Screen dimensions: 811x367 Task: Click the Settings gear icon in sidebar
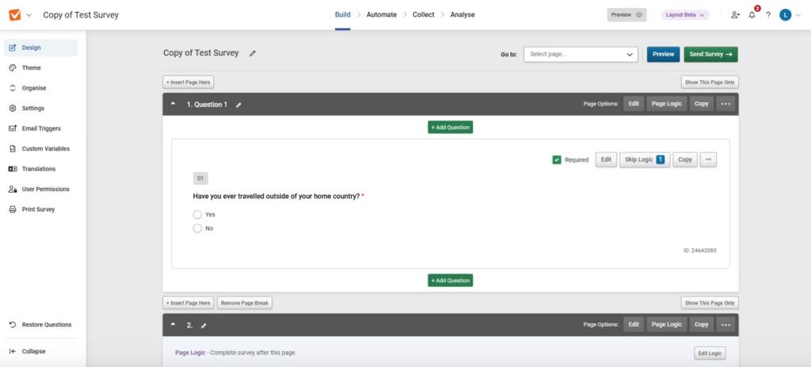point(13,108)
